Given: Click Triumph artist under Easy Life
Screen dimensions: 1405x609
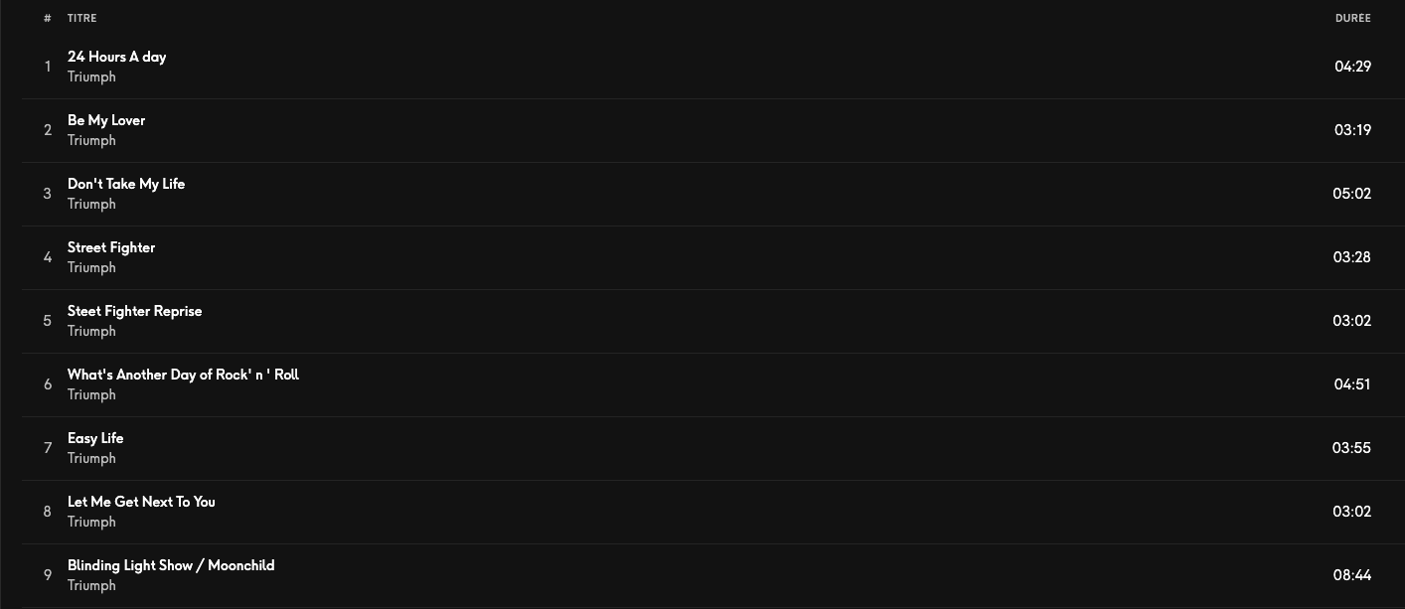Looking at the screenshot, I should (91, 458).
